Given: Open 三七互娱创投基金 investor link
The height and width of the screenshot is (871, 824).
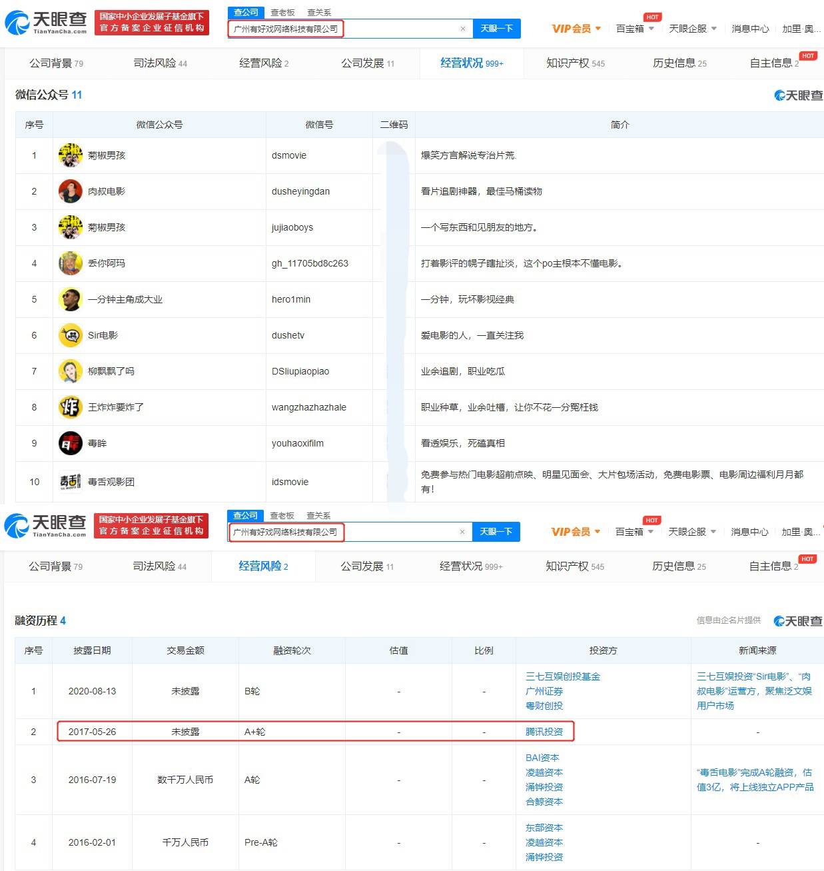Looking at the screenshot, I should (563, 676).
